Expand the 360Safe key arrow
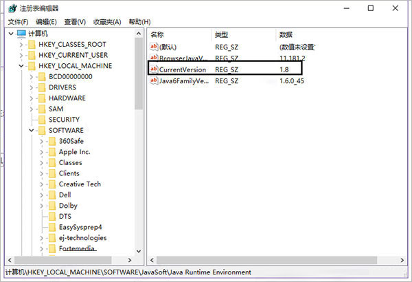 tap(41, 142)
